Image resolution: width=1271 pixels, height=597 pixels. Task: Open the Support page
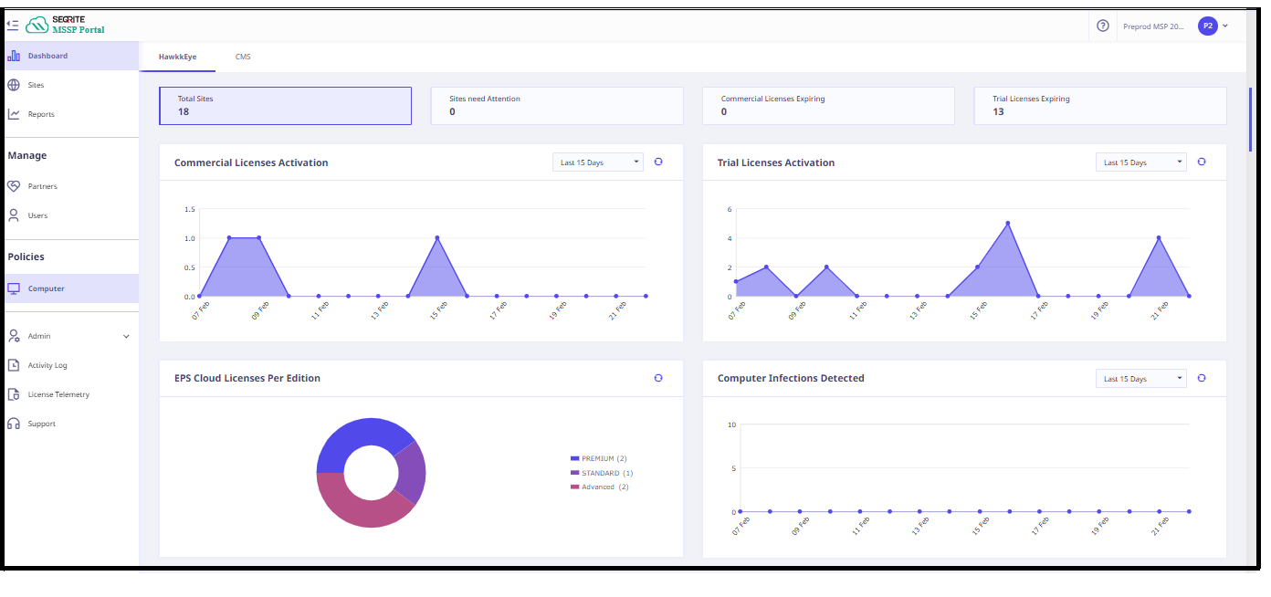tap(69, 424)
